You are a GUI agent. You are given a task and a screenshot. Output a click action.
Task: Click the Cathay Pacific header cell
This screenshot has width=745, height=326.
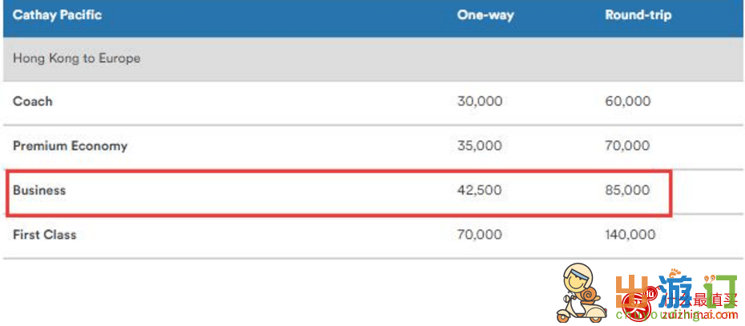coord(57,14)
